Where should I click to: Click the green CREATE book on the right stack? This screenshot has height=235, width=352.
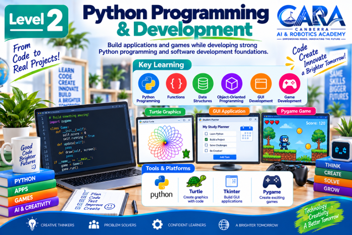pyautogui.click(x=333, y=173)
